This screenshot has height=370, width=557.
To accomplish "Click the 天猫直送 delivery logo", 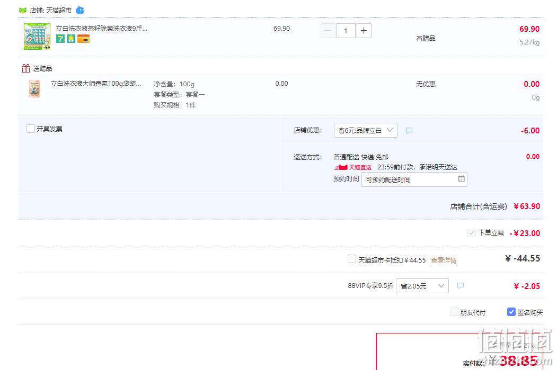I will pos(353,167).
